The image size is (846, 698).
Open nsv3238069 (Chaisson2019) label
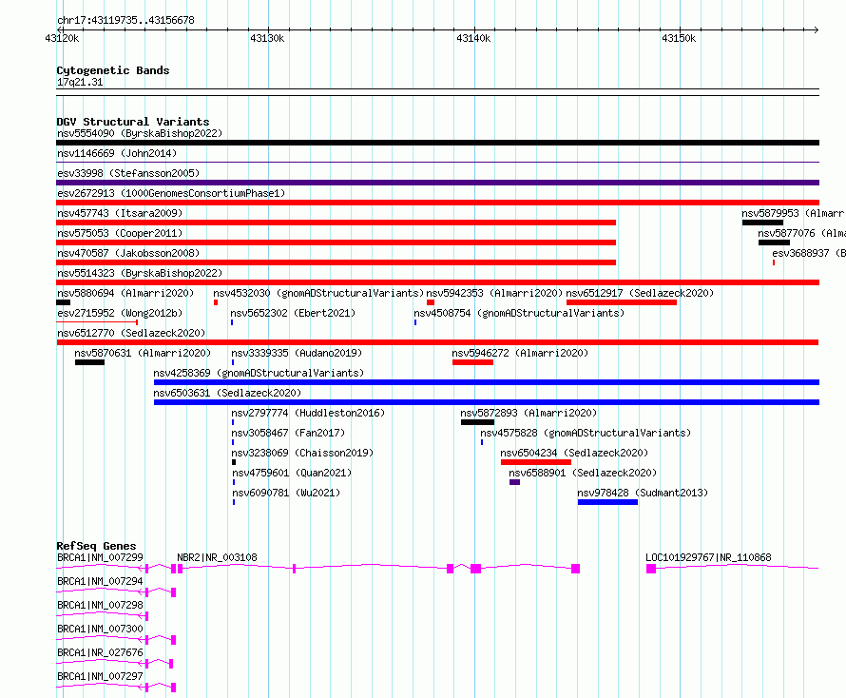click(302, 453)
